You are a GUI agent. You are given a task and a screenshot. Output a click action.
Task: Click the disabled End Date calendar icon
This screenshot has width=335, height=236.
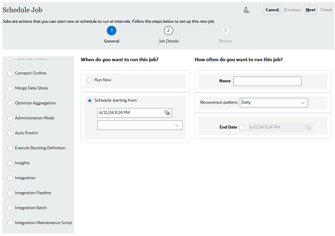[x=308, y=128]
